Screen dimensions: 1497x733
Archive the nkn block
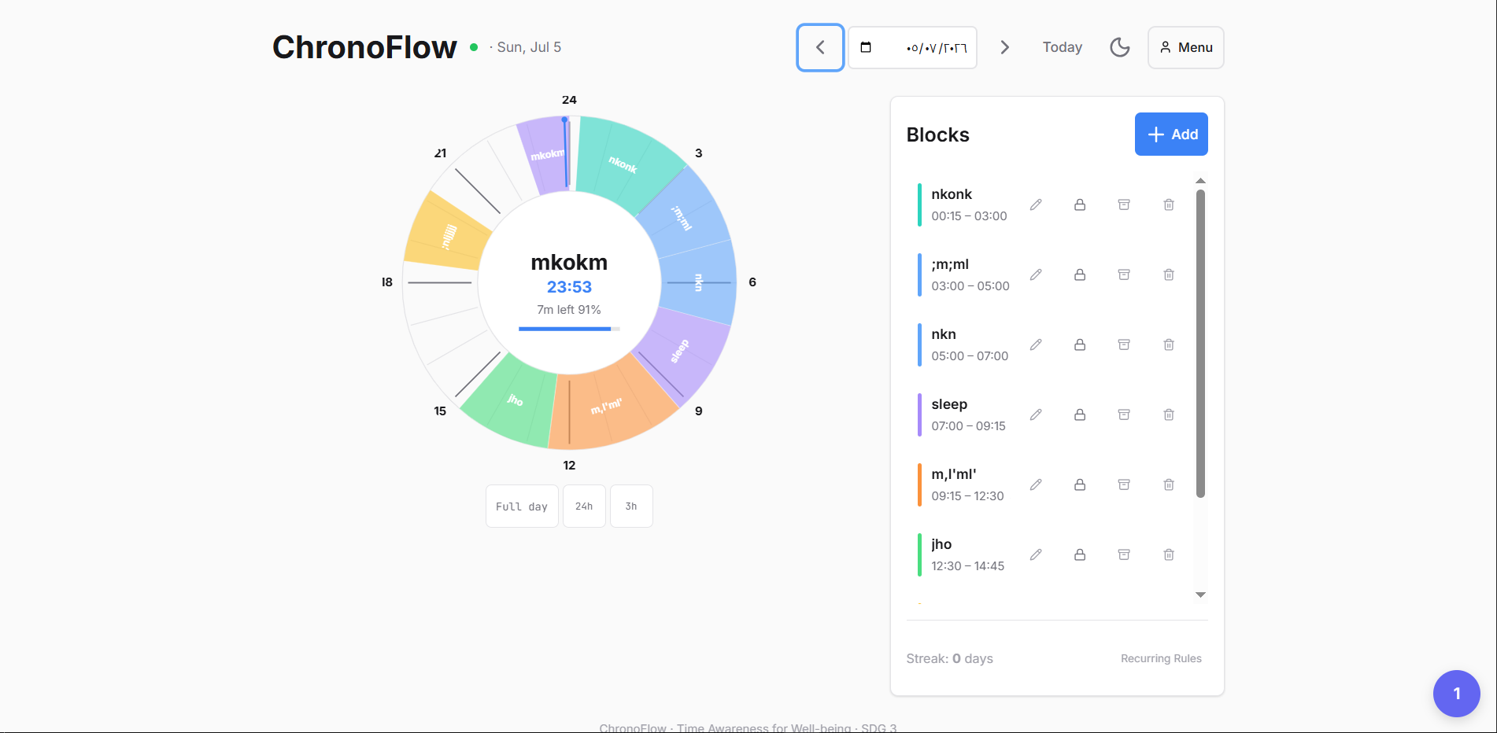(x=1124, y=344)
